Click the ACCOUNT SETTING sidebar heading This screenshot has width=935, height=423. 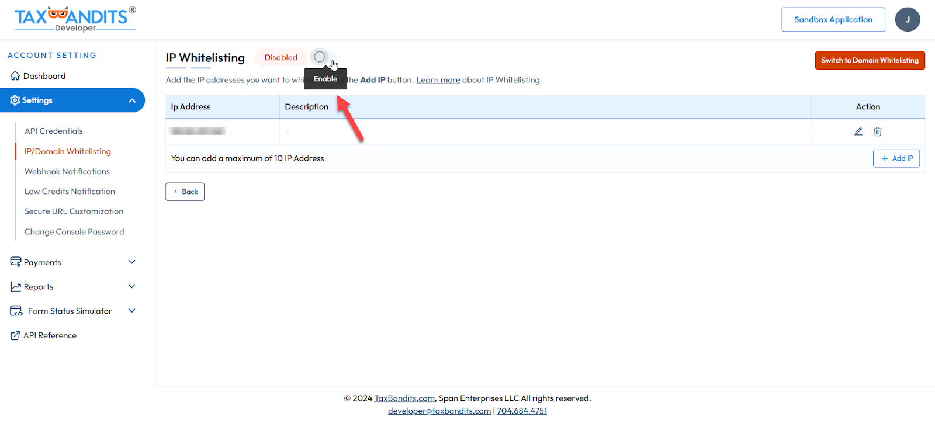tap(52, 56)
